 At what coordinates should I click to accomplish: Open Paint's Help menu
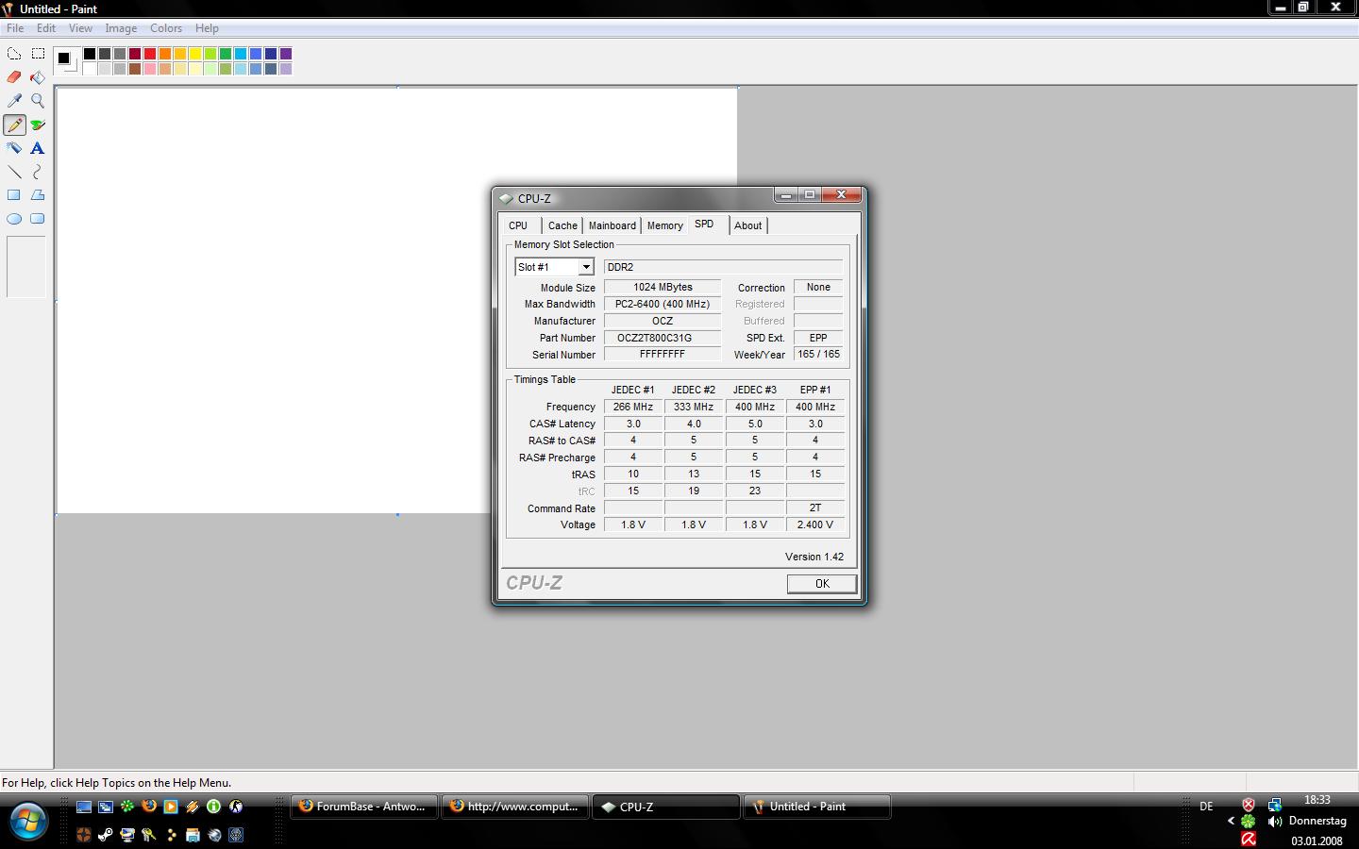coord(207,28)
